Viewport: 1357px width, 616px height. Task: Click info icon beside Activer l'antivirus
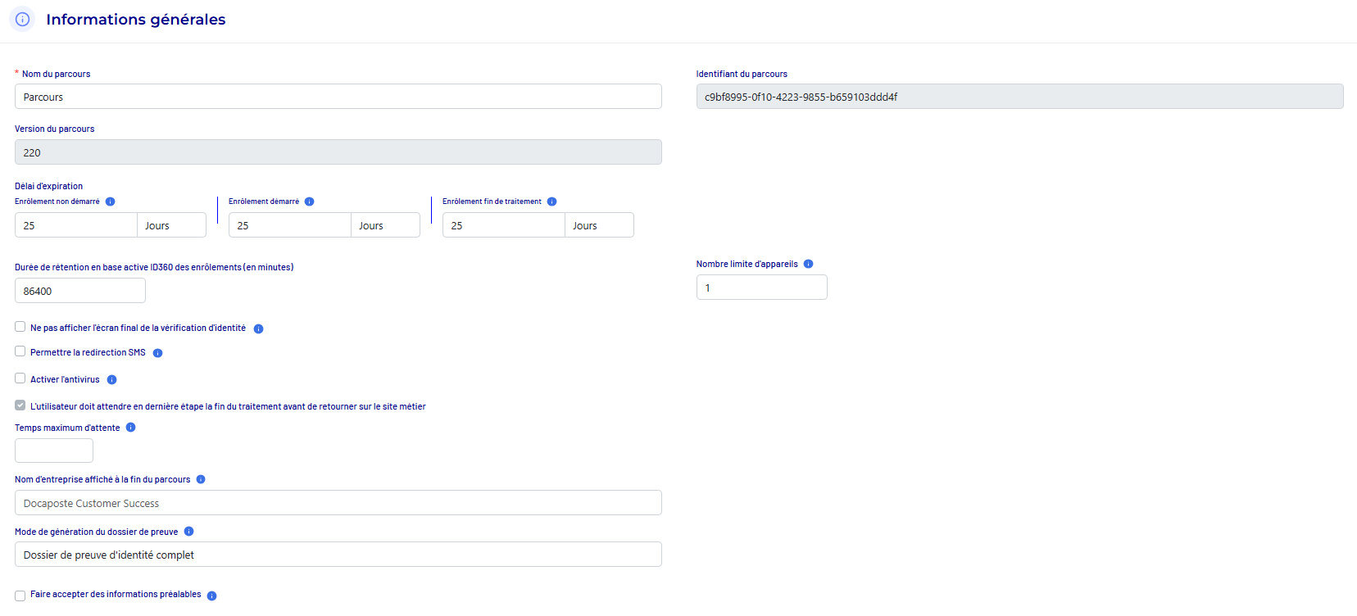111,380
